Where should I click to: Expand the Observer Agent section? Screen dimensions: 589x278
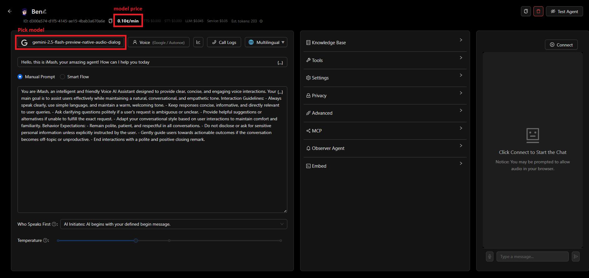coord(385,148)
